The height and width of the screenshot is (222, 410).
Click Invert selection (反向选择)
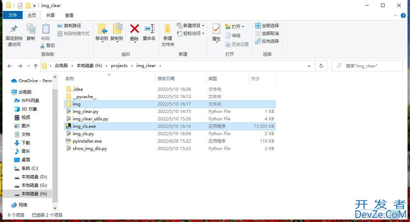267,41
